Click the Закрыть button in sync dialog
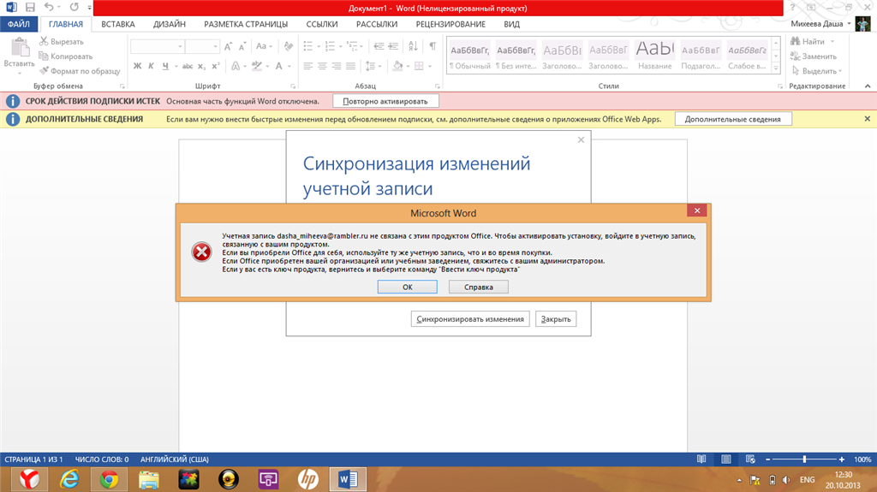 [555, 318]
